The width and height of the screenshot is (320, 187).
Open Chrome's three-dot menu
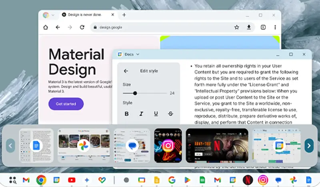click(275, 27)
